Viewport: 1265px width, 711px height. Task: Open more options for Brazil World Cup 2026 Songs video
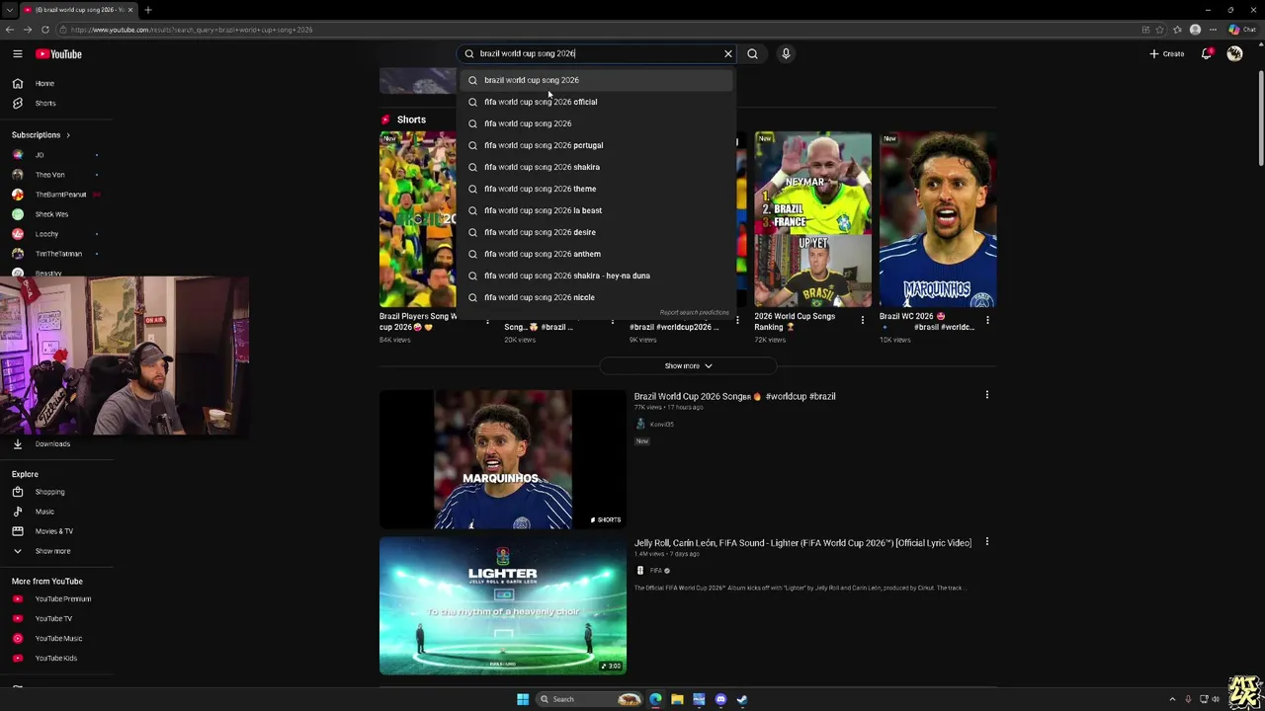click(986, 395)
